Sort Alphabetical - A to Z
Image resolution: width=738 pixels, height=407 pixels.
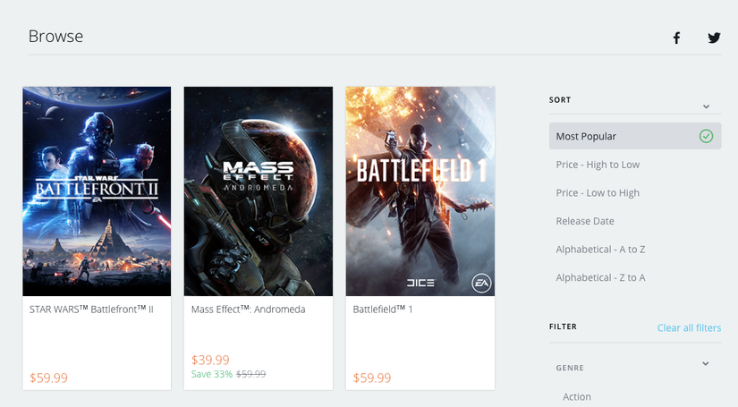[x=600, y=250]
